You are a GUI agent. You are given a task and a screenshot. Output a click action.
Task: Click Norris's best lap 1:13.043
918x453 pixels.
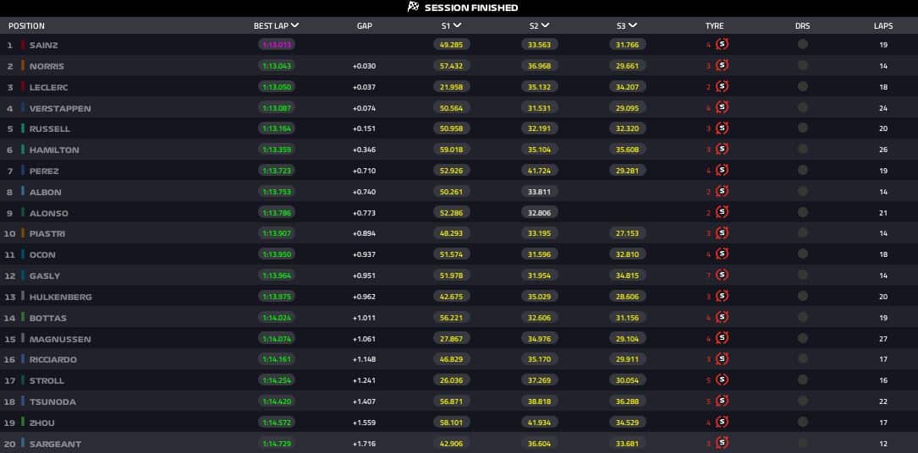277,65
